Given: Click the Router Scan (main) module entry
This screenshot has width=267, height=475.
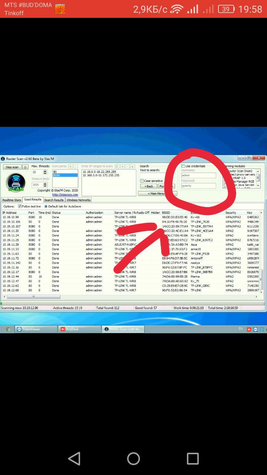Looking at the screenshot, I should point(241,171).
